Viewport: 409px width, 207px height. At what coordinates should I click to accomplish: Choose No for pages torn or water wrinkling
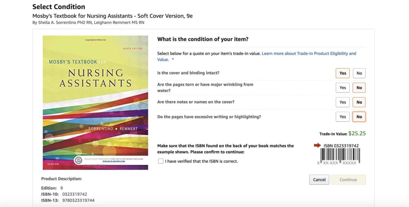tap(359, 88)
